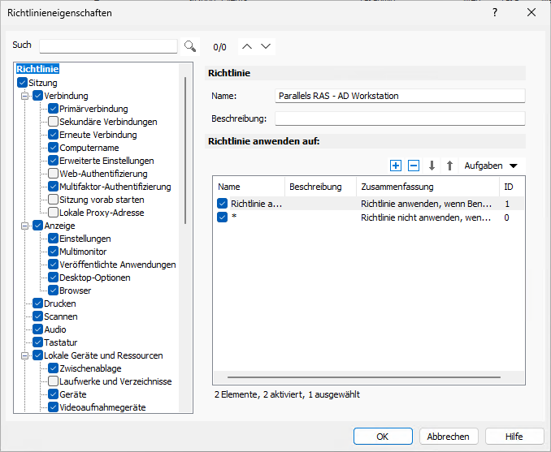Click the plus icon to add rule
The width and height of the screenshot is (551, 452).
tap(396, 166)
